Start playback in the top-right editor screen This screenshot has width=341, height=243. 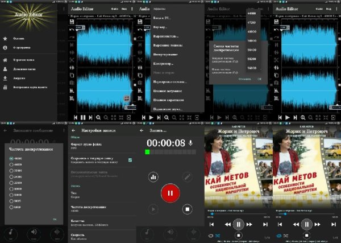pos(288,118)
